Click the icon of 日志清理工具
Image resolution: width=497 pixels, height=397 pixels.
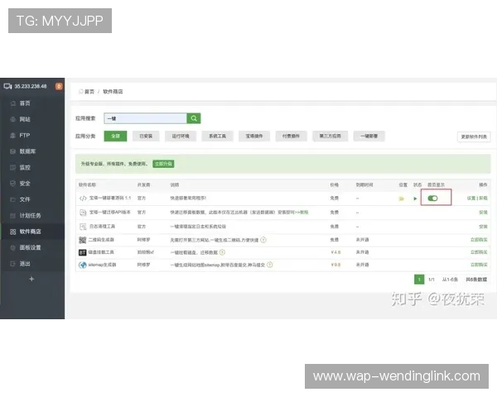click(x=83, y=227)
